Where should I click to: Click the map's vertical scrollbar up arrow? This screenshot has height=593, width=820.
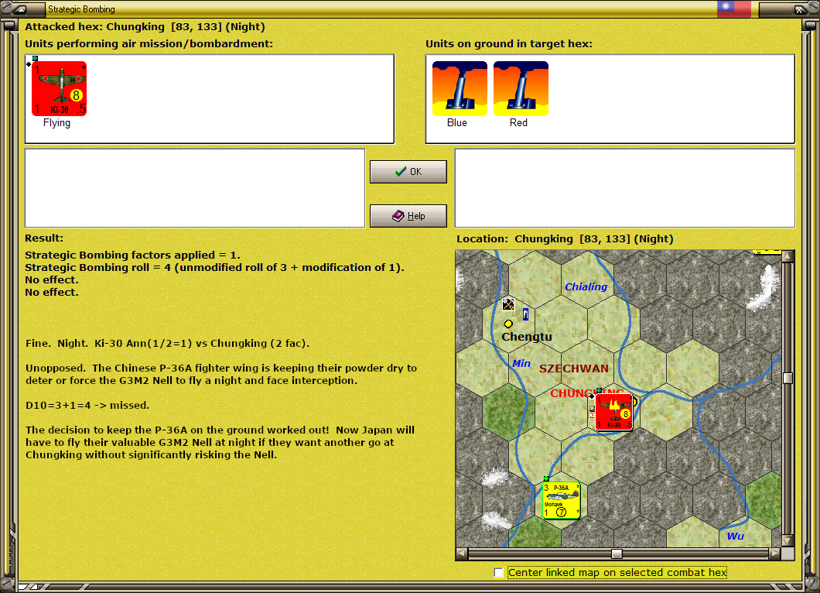tap(788, 256)
